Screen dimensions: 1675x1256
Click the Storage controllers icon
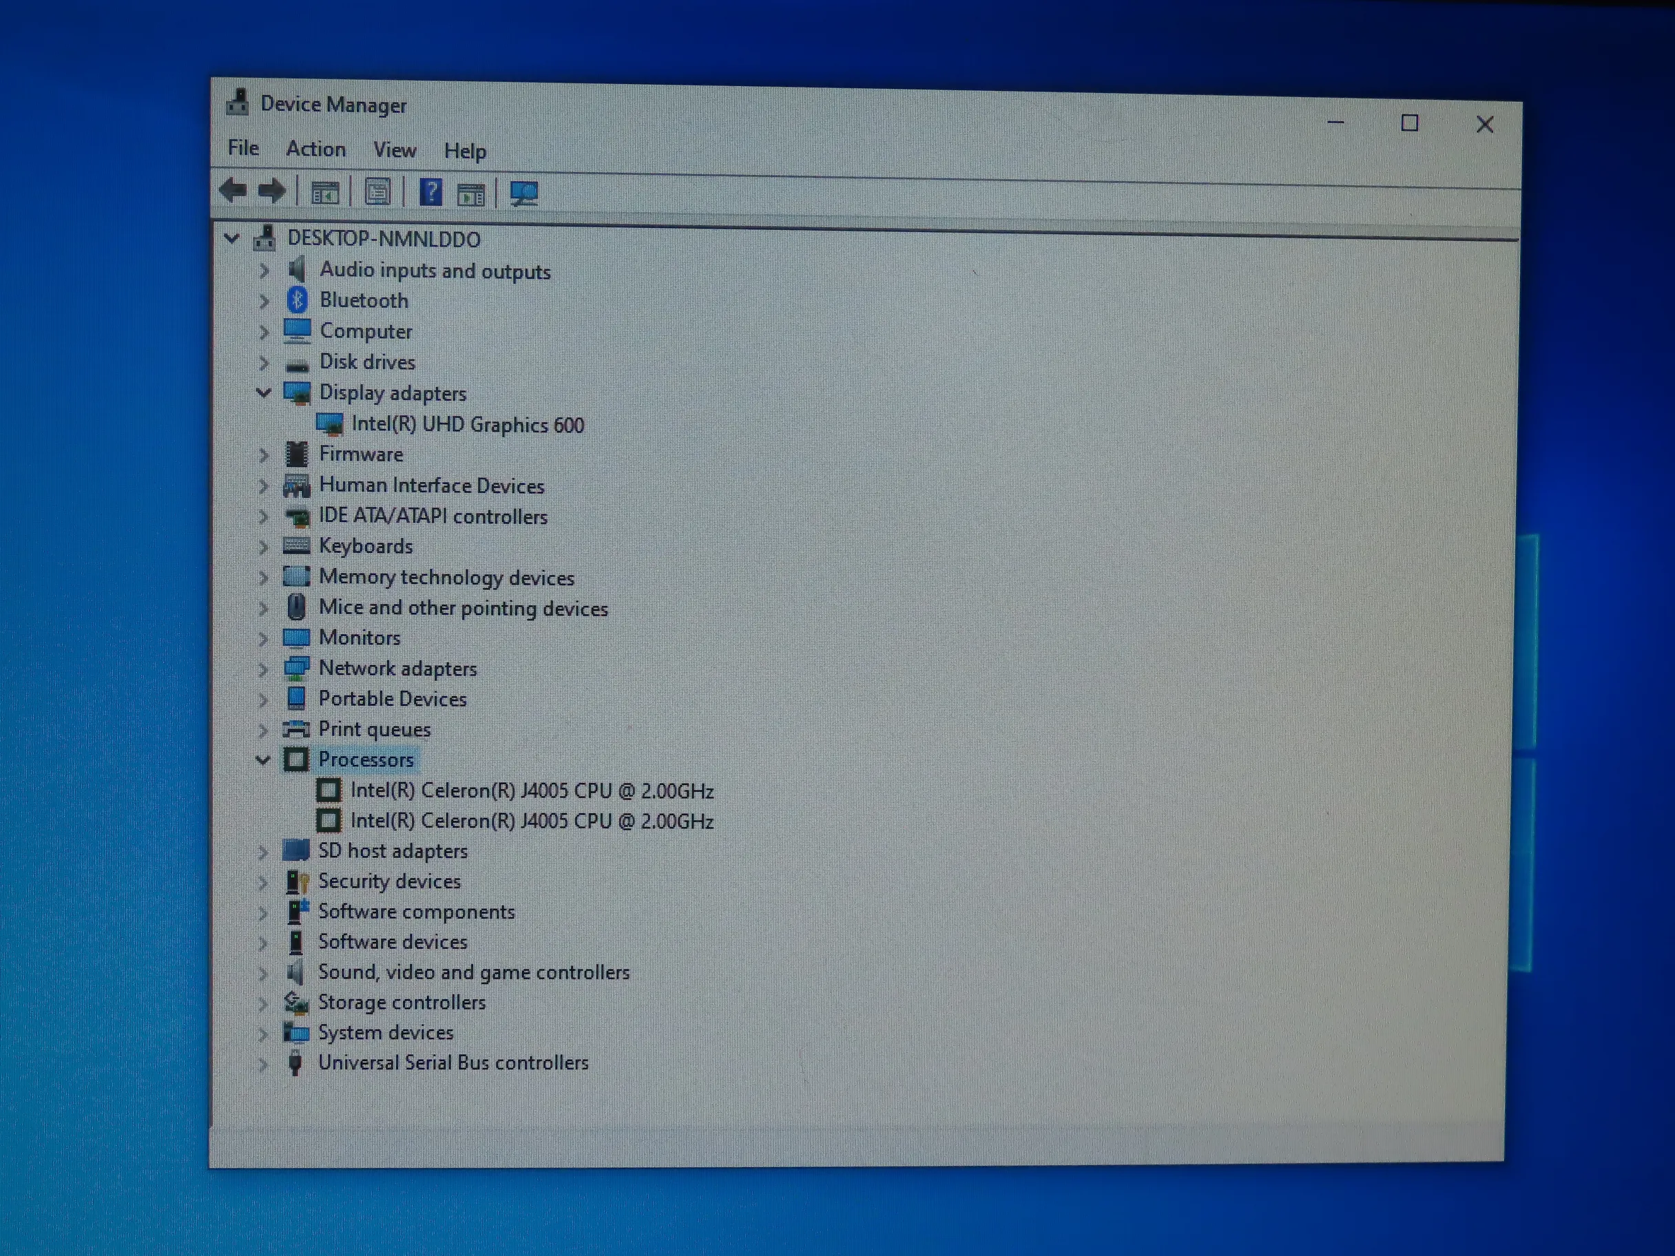[296, 1003]
